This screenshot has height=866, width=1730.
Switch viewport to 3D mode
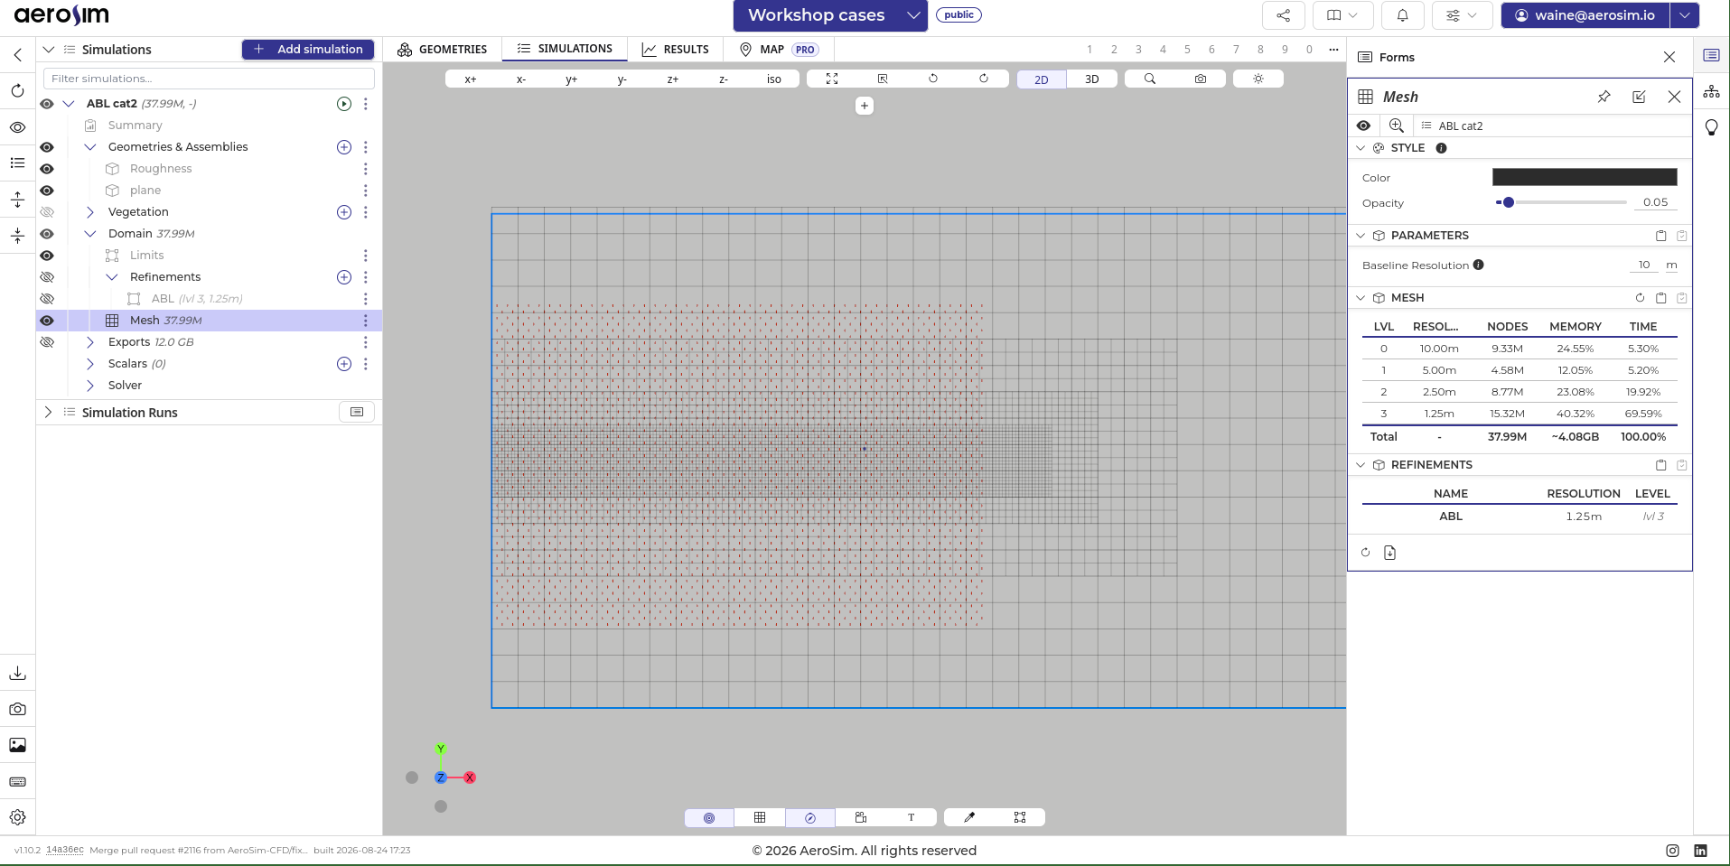point(1091,79)
